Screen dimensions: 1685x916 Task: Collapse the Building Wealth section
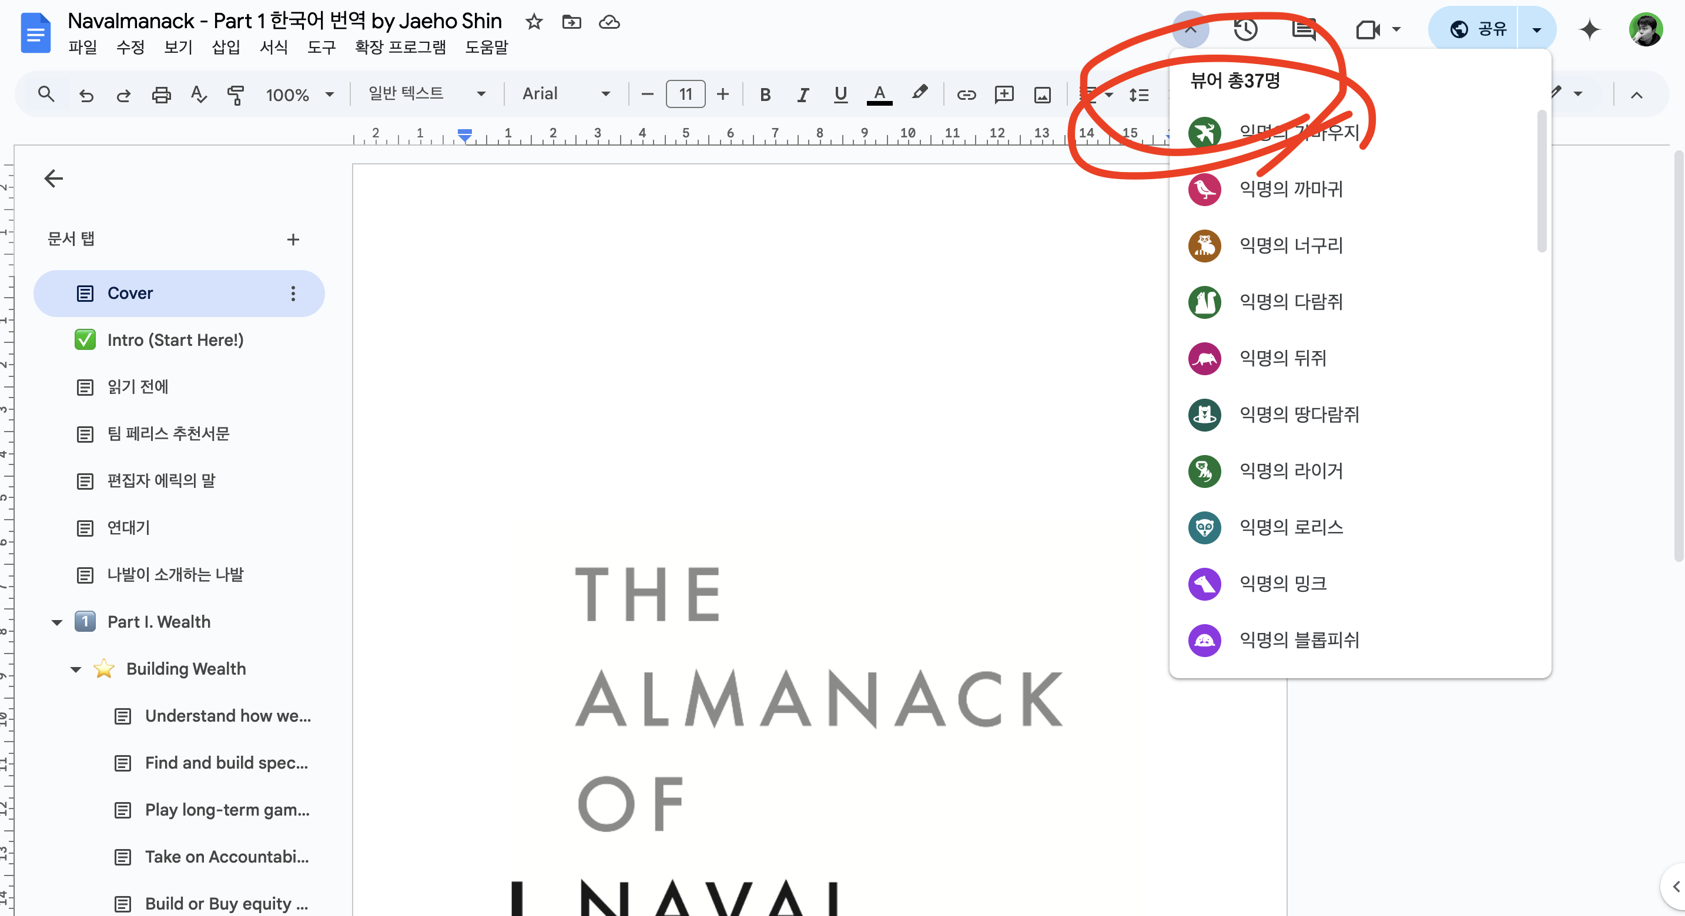click(x=76, y=670)
